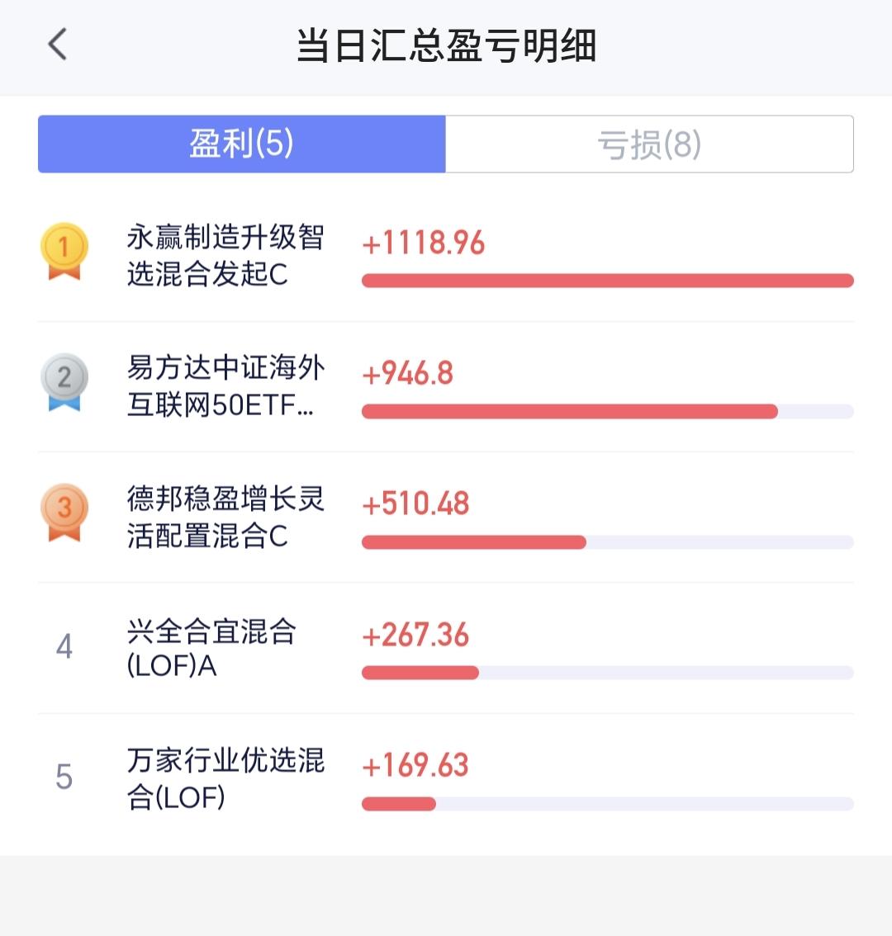Click the +169.63 profit bar

608,803
